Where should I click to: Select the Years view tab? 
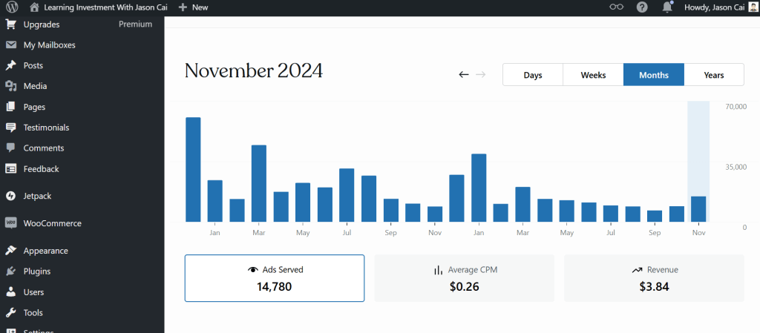point(714,75)
